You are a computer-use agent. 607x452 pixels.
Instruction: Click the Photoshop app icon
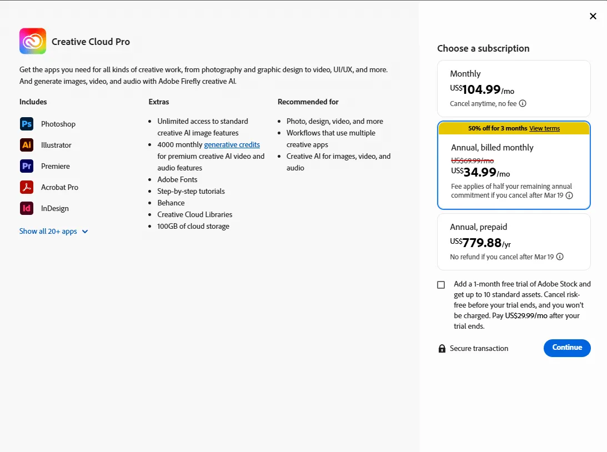pyautogui.click(x=26, y=124)
